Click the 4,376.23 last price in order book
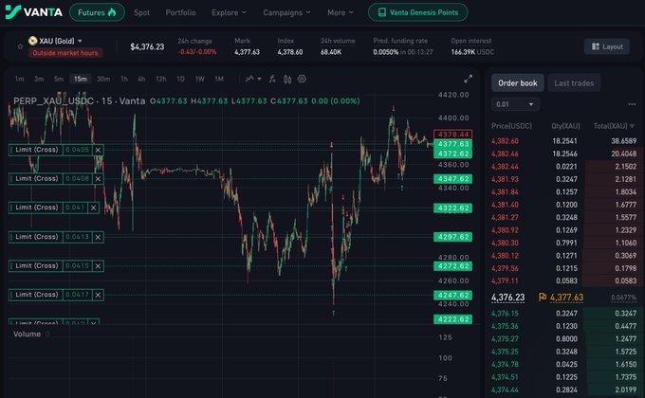 point(508,298)
